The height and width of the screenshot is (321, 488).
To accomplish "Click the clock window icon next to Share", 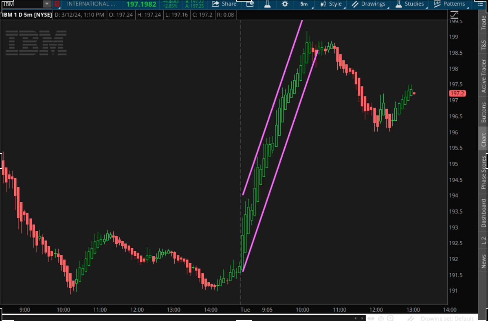I will pyautogui.click(x=250, y=4).
